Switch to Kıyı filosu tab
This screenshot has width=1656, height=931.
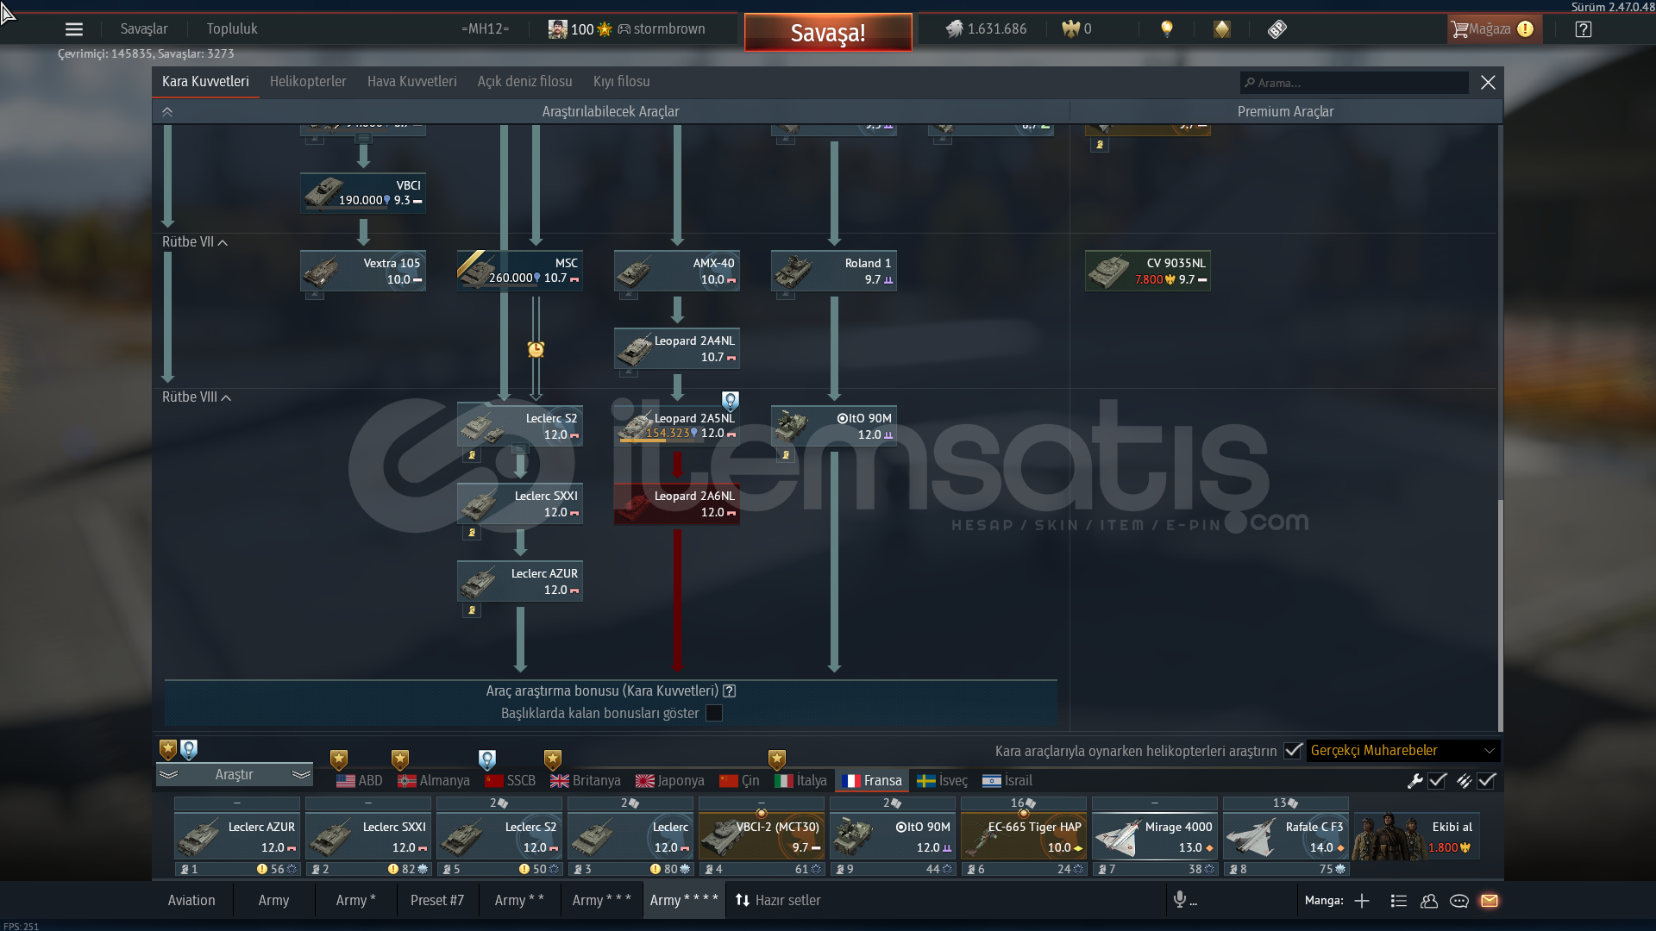coord(622,82)
